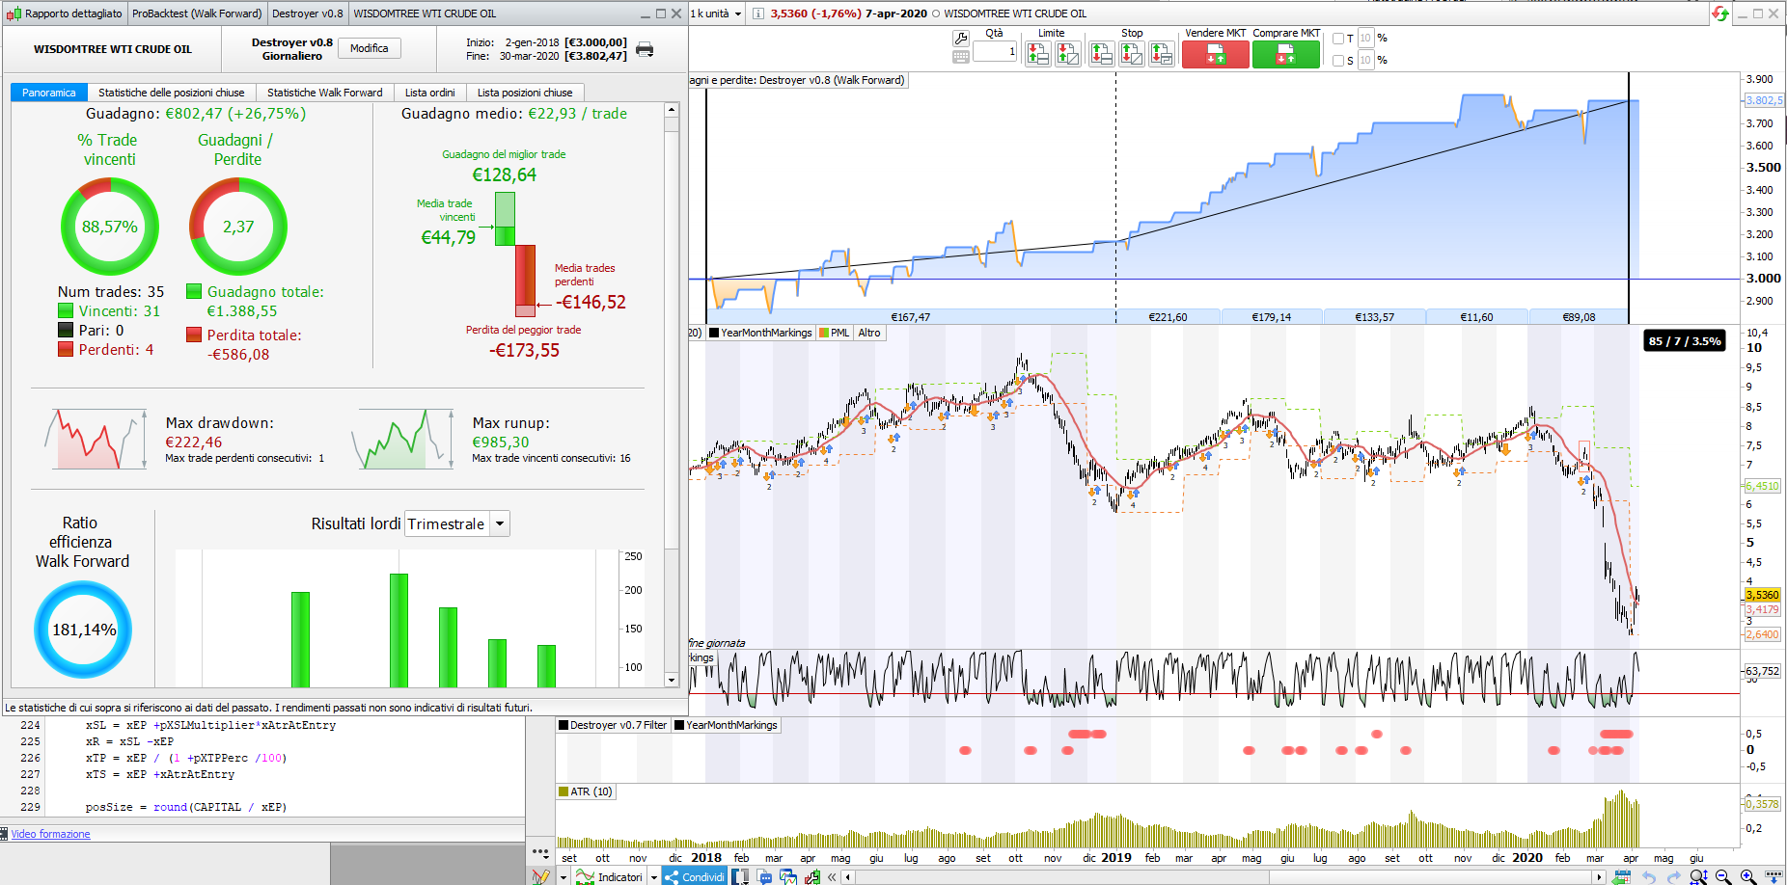Screen dimensions: 1787x885
Task: Place second Limite order icon button
Action: [x=1068, y=54]
